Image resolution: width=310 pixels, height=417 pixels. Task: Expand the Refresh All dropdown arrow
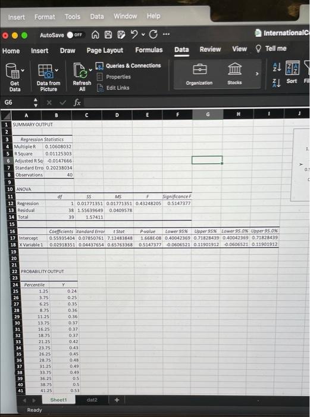pyautogui.click(x=90, y=70)
